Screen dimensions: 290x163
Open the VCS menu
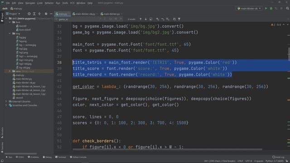[72, 3]
